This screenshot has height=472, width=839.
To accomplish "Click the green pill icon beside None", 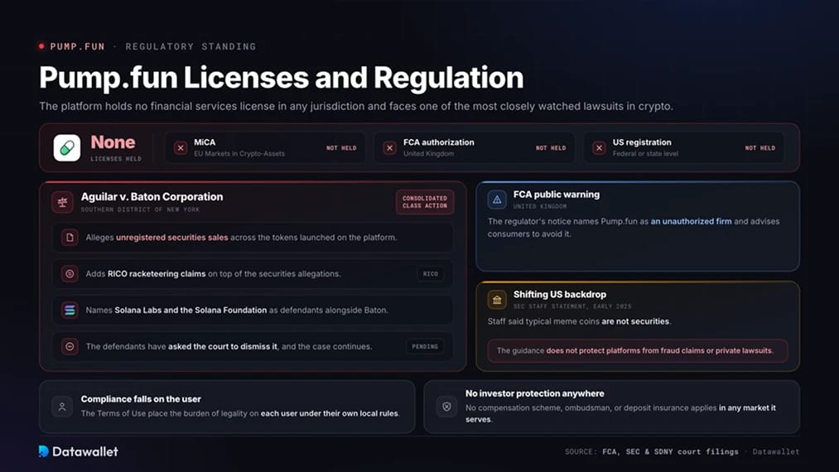I will pyautogui.click(x=67, y=147).
